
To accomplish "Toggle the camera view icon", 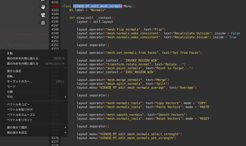I will tap(43, 15).
